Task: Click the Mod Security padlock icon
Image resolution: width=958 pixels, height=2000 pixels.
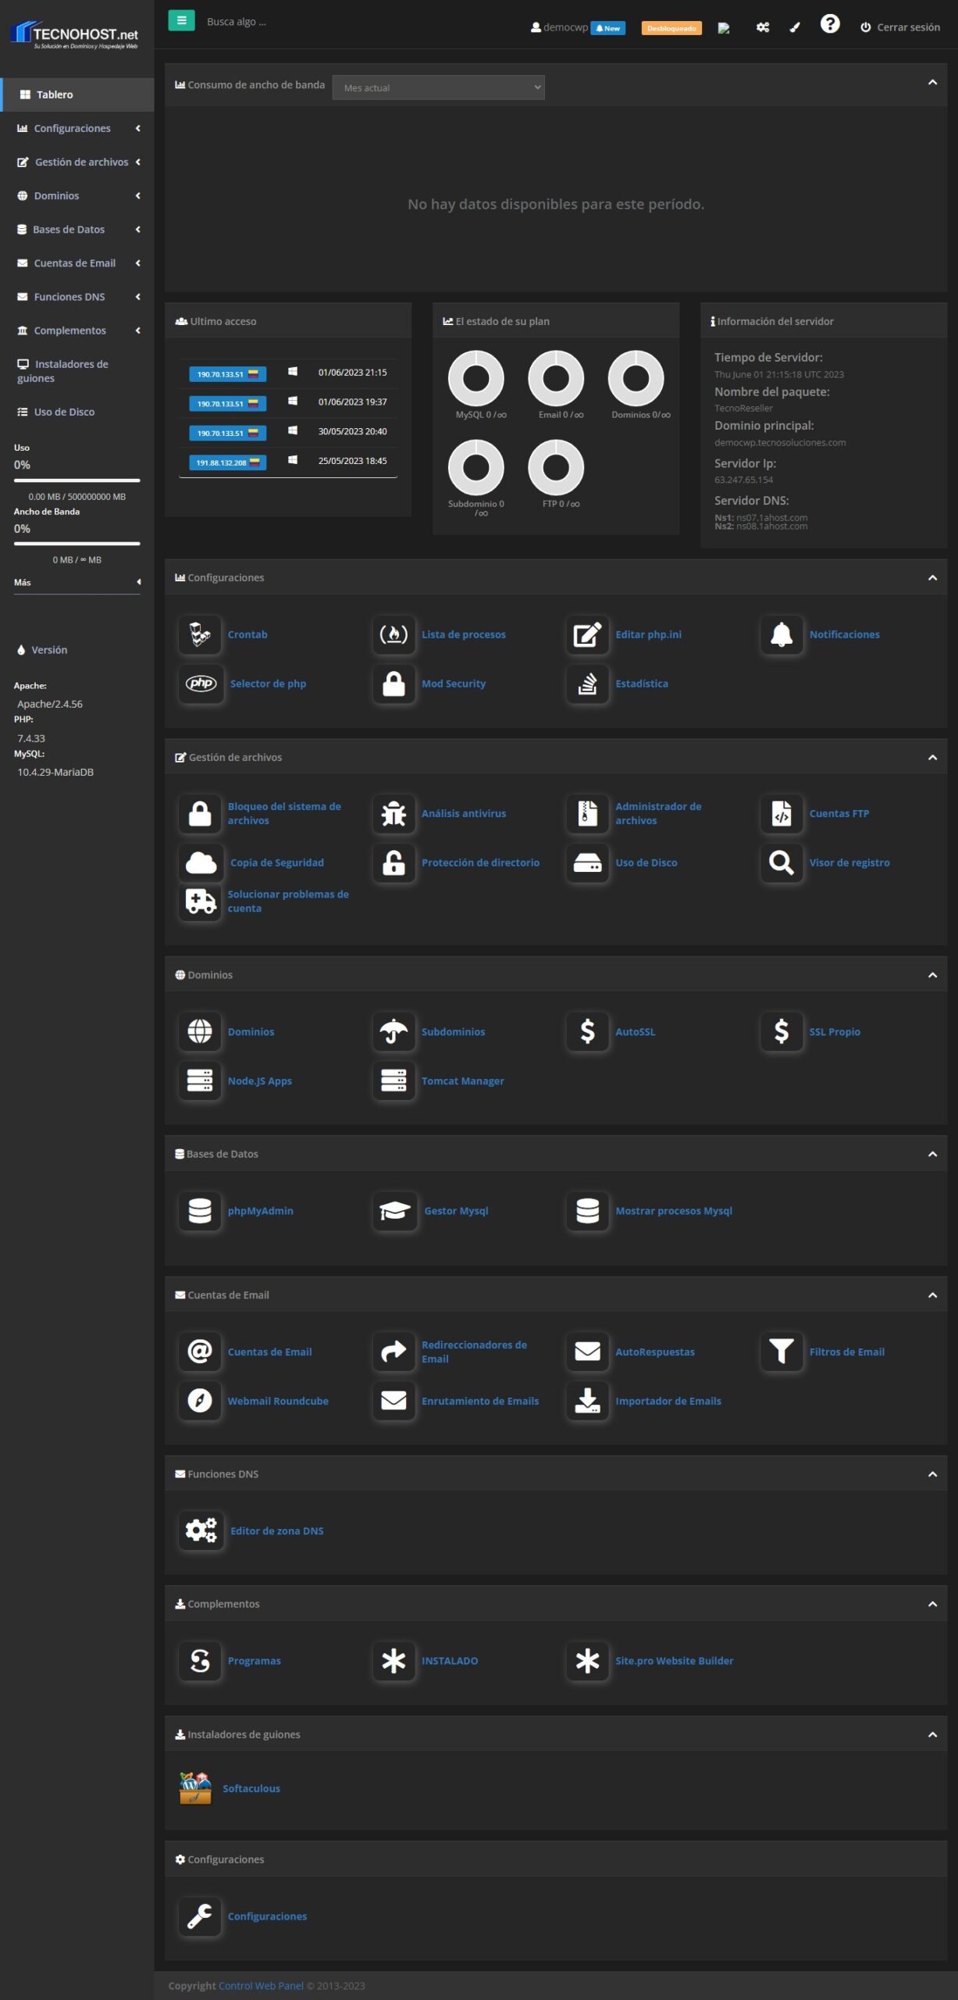Action: click(x=394, y=684)
